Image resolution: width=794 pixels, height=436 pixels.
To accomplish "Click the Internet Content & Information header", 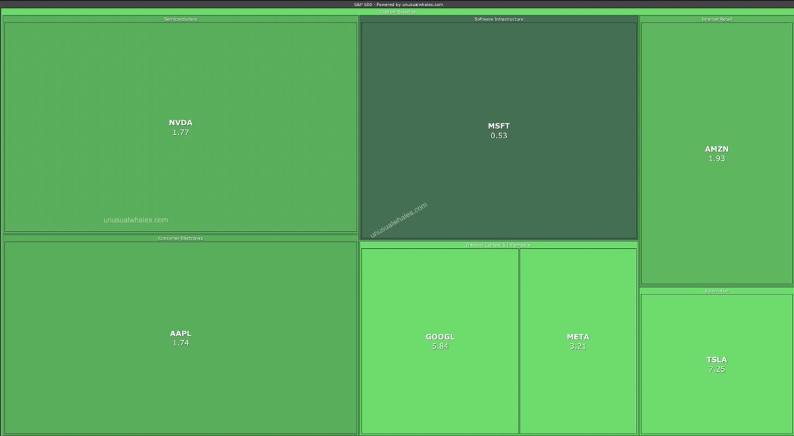I will 499,245.
